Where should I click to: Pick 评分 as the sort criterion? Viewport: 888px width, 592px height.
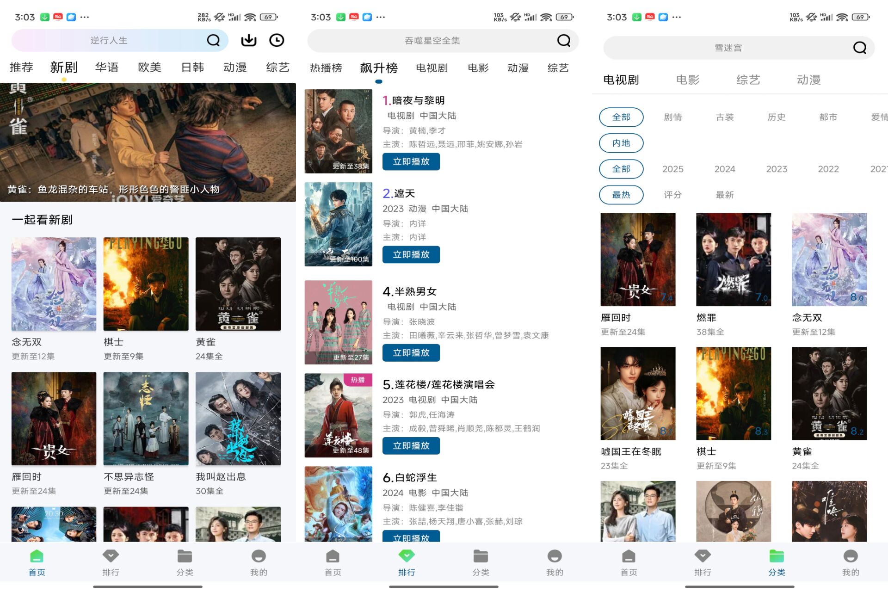672,195
